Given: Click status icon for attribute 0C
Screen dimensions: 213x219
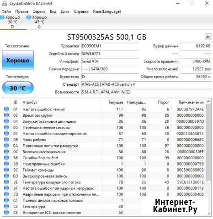Looking at the screenshot, I should point(6,151).
